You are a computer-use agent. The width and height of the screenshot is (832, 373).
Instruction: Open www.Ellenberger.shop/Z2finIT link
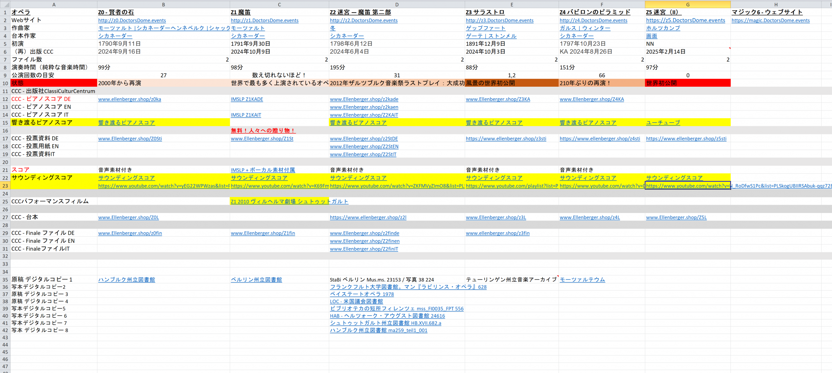364,249
